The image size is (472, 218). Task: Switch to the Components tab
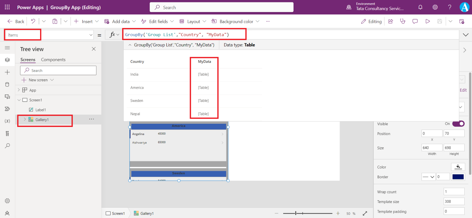tap(53, 60)
